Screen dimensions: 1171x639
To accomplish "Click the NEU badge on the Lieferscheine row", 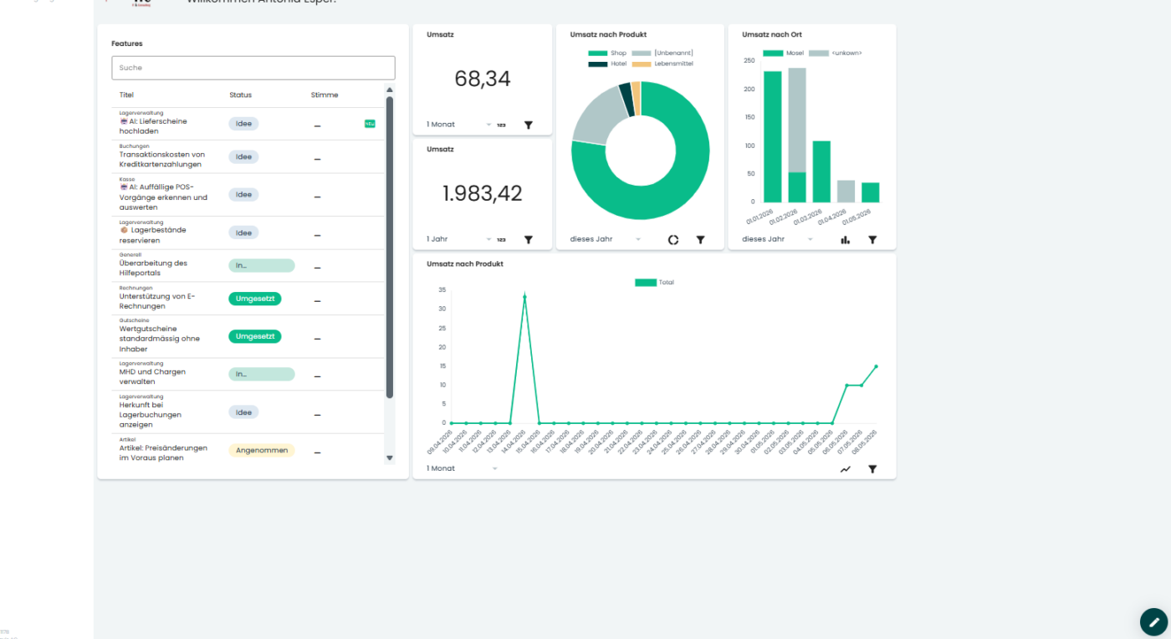I will coord(370,124).
